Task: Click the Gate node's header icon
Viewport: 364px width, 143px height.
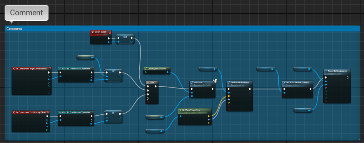Action: (148, 82)
